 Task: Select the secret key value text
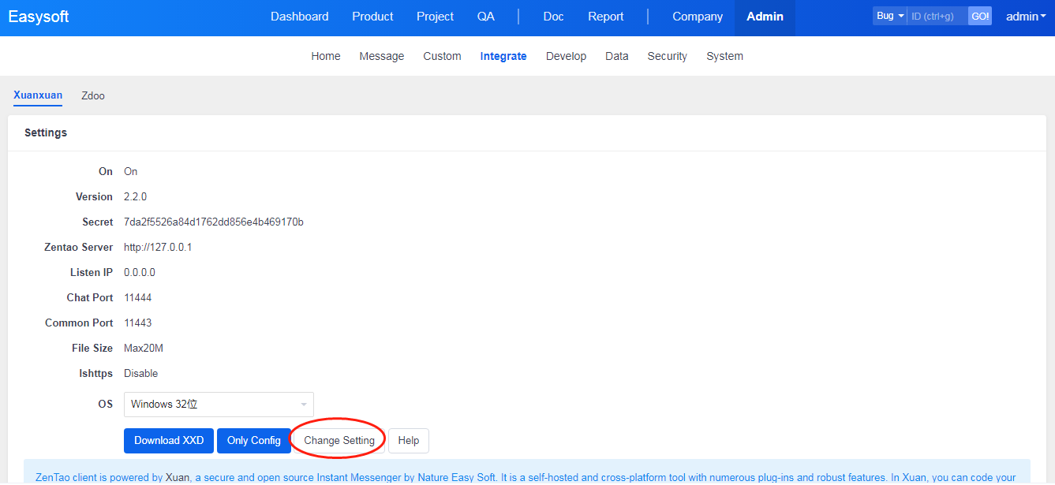coord(214,222)
